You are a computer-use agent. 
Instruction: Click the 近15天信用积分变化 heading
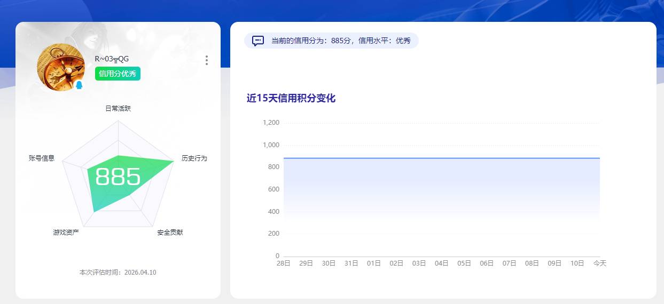pyautogui.click(x=291, y=98)
